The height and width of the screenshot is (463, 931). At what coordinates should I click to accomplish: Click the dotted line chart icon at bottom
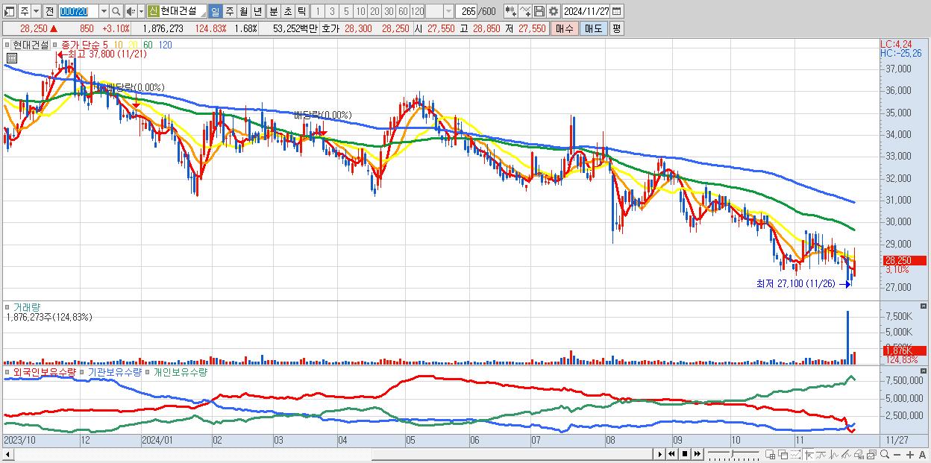point(795,453)
